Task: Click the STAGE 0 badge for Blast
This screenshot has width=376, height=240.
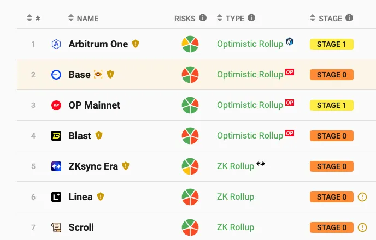Action: (331, 136)
